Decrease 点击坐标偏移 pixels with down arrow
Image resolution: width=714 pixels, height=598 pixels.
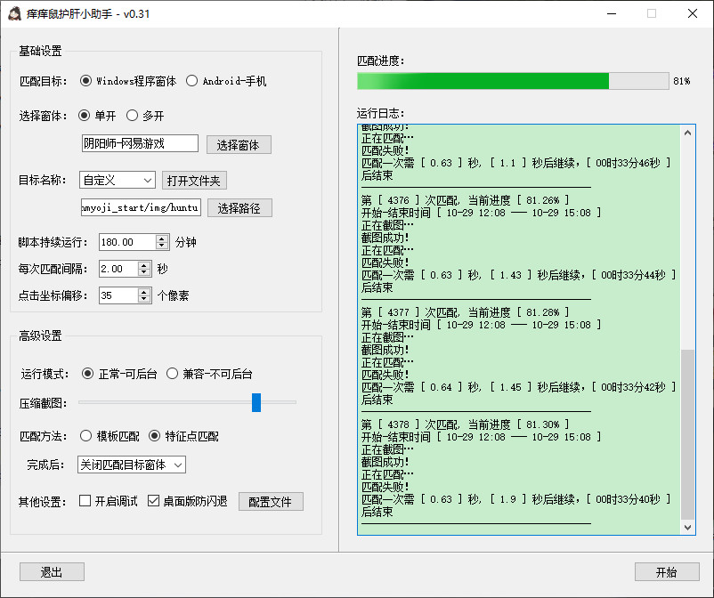[x=144, y=299]
